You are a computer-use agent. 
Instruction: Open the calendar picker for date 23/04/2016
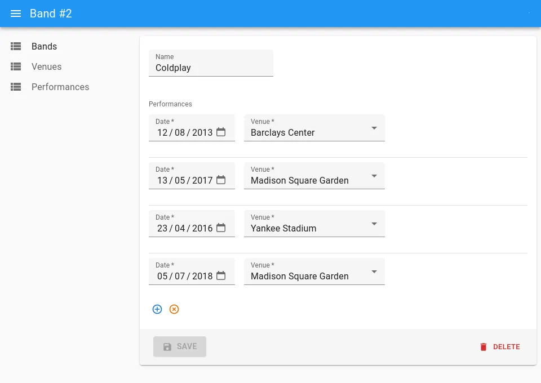tap(221, 228)
